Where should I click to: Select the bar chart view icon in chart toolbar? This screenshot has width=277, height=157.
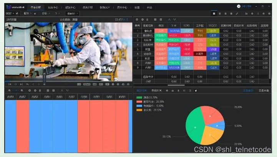[184, 91]
